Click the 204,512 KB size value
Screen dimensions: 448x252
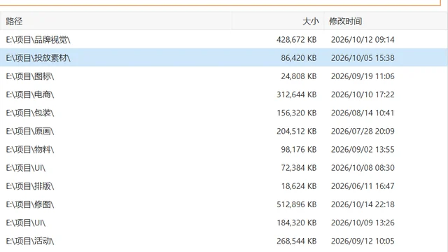(x=297, y=131)
